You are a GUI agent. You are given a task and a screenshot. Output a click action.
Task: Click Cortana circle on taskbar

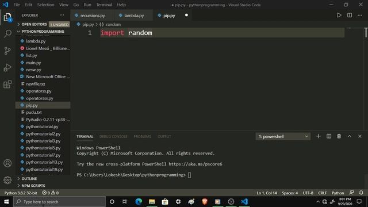coord(112,202)
